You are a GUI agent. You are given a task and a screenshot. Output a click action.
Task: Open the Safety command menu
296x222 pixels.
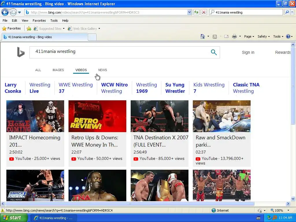pos(264,37)
